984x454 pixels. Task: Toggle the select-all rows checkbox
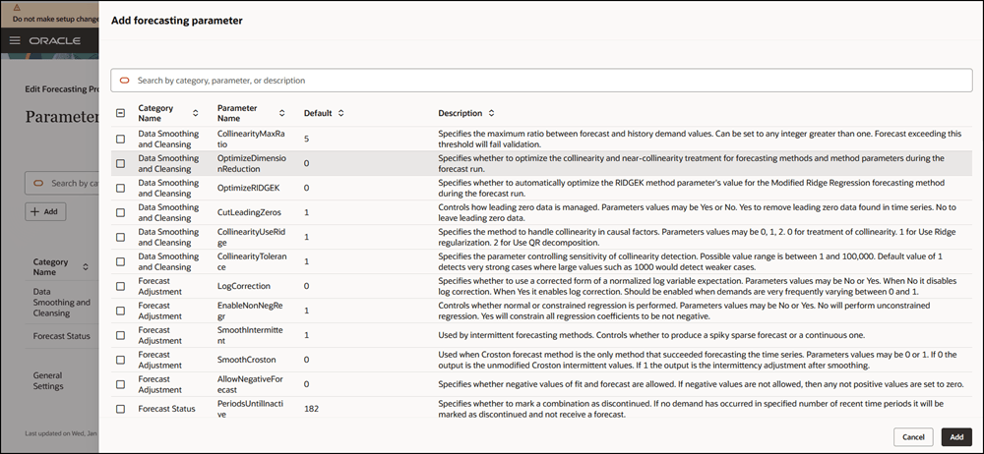coord(120,113)
